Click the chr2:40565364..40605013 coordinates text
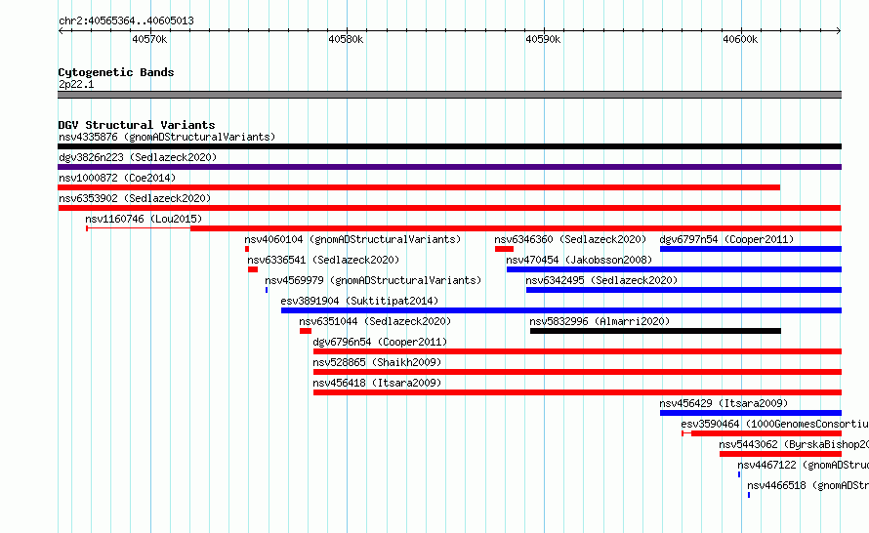 126,21
